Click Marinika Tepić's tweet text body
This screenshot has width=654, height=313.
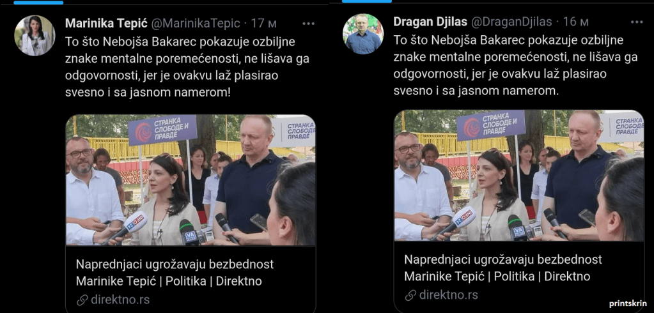[x=187, y=67]
